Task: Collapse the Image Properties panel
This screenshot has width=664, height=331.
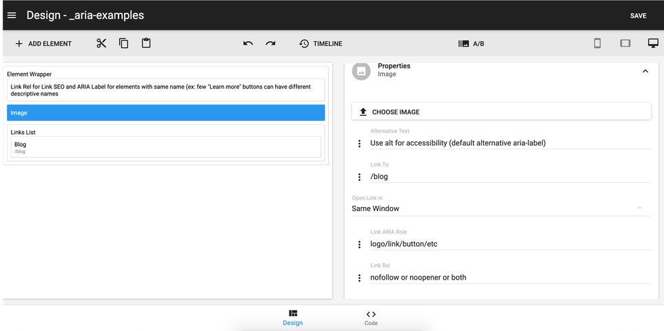Action: tap(644, 71)
